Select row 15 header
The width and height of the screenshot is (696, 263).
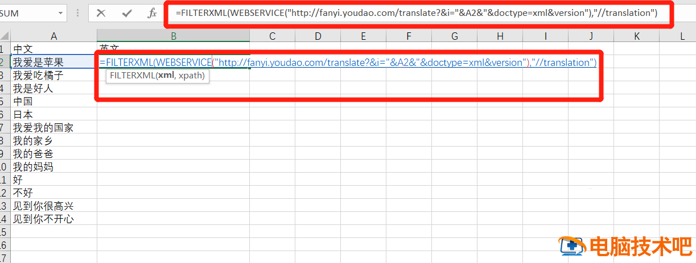[5, 232]
